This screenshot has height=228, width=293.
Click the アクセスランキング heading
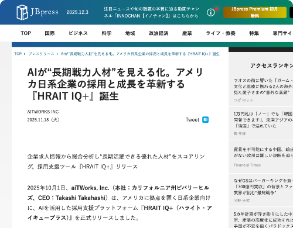pyautogui.click(x=272, y=65)
